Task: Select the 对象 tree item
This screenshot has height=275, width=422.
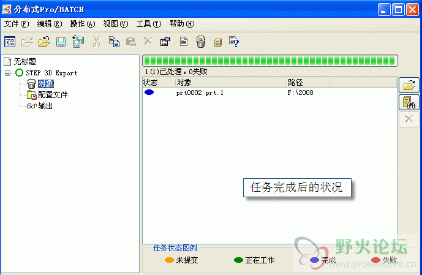Action: 46,84
